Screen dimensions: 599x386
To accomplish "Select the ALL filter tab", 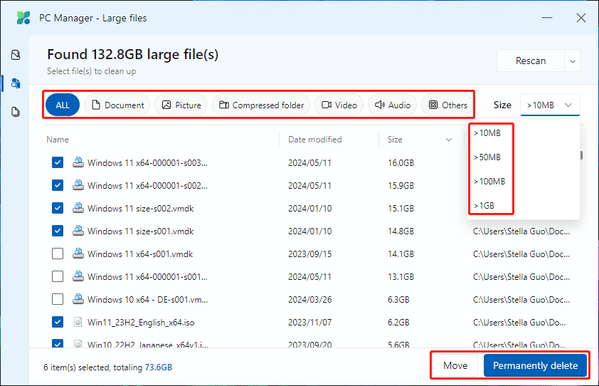I will click(63, 105).
